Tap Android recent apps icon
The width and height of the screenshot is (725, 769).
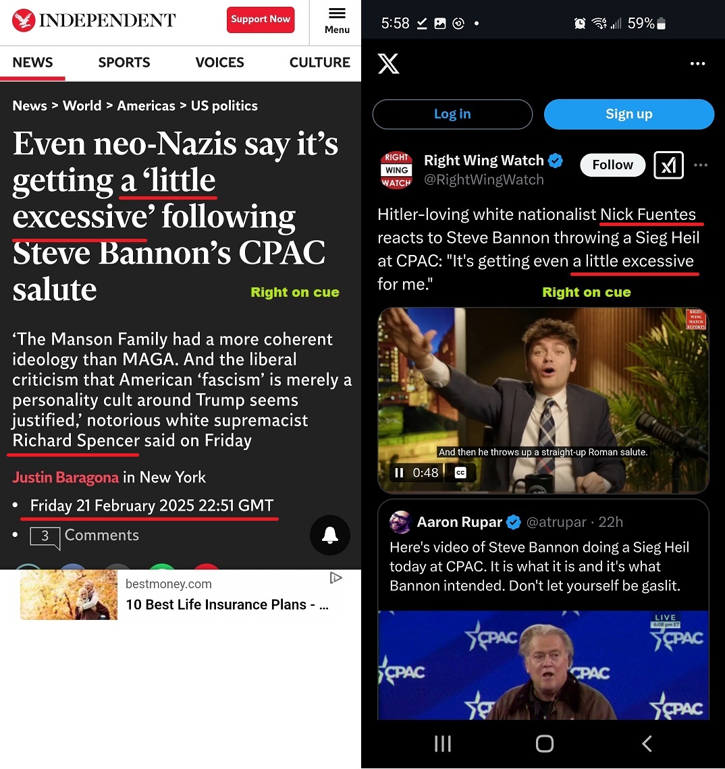[x=443, y=743]
